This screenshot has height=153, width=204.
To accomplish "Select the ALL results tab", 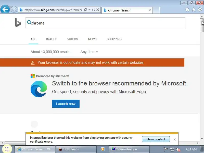I will tap(33, 39).
